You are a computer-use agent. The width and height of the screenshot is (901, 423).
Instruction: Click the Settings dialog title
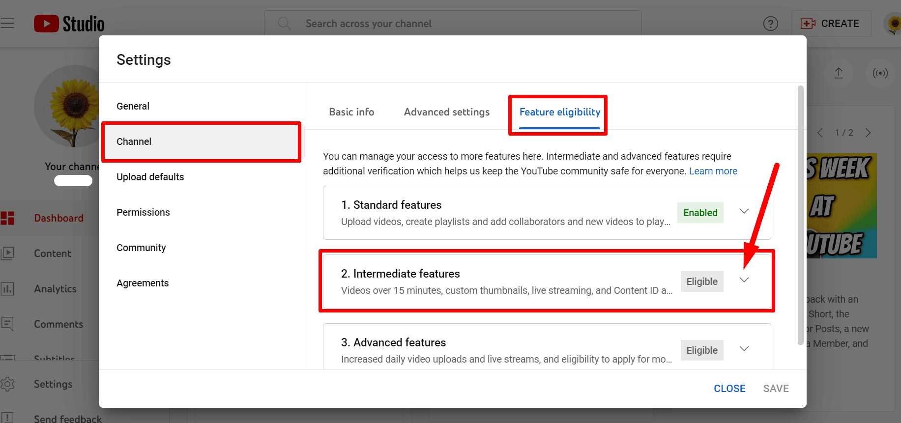pos(144,60)
